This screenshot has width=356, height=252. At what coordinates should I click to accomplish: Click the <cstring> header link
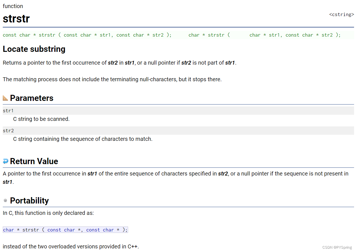pyautogui.click(x=341, y=14)
